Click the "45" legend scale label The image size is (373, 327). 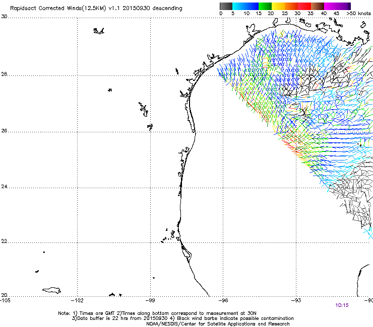336,14
